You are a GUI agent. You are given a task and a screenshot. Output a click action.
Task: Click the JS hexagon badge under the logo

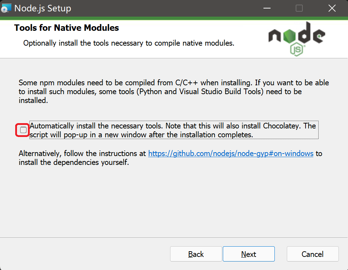(x=297, y=50)
